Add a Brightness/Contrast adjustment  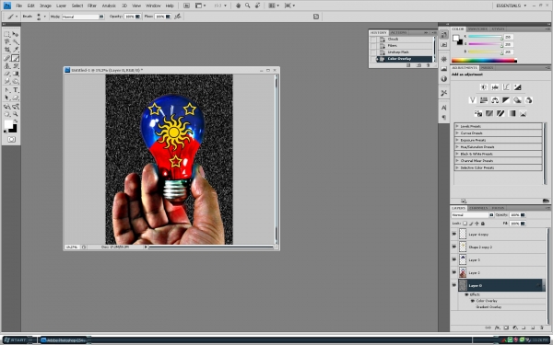coord(484,87)
